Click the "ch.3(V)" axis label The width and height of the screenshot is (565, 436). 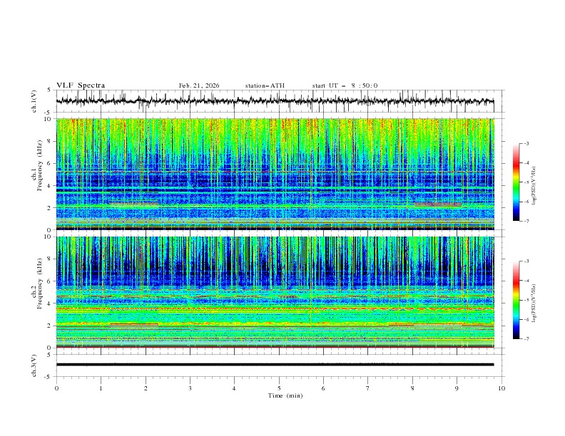(34, 365)
